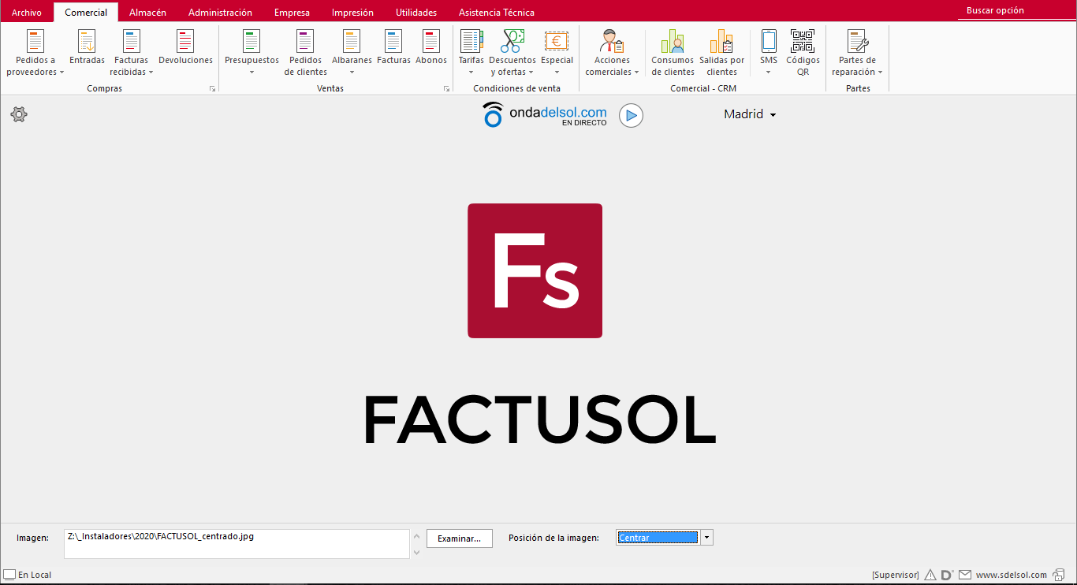Click the Imagen field up scroll arrow
The image size is (1077, 585).
pyautogui.click(x=416, y=536)
